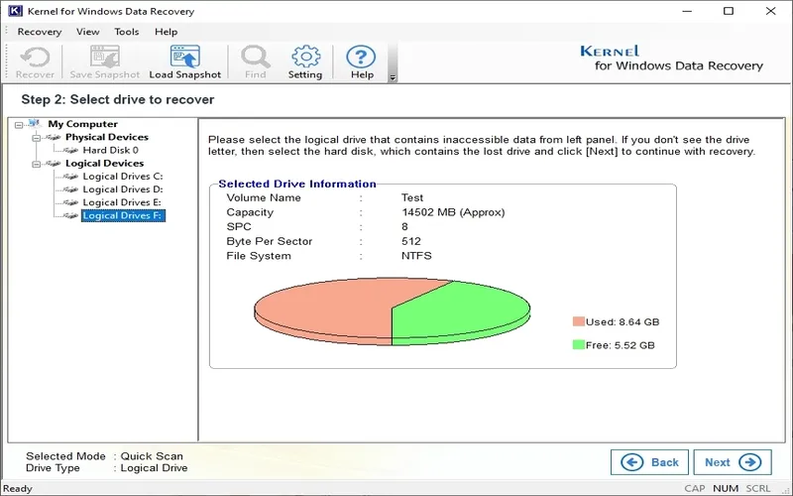Click the Back button

coord(649,462)
